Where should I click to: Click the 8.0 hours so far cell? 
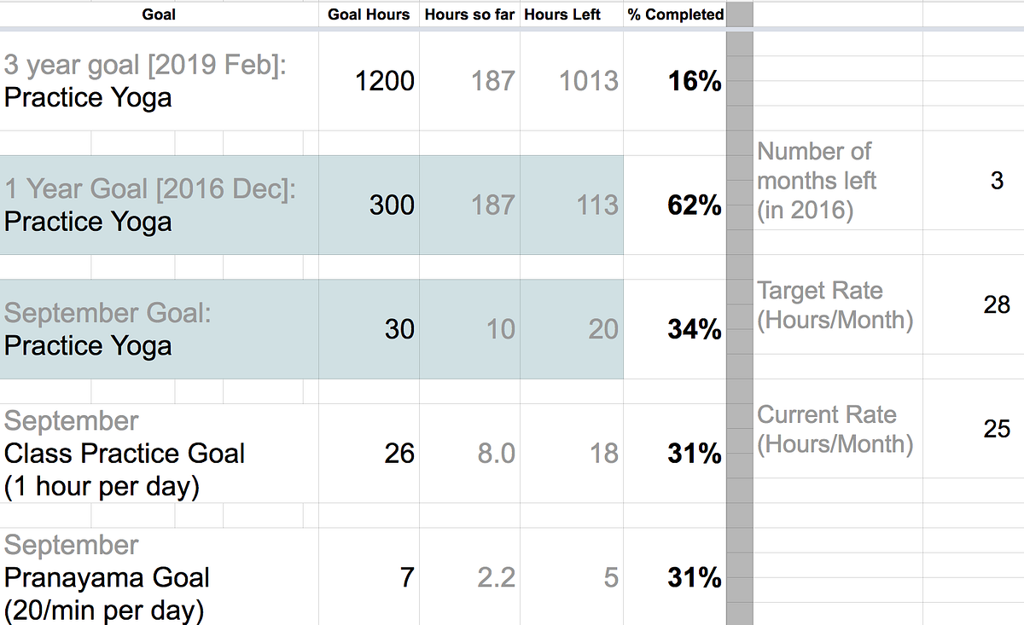tap(469, 453)
